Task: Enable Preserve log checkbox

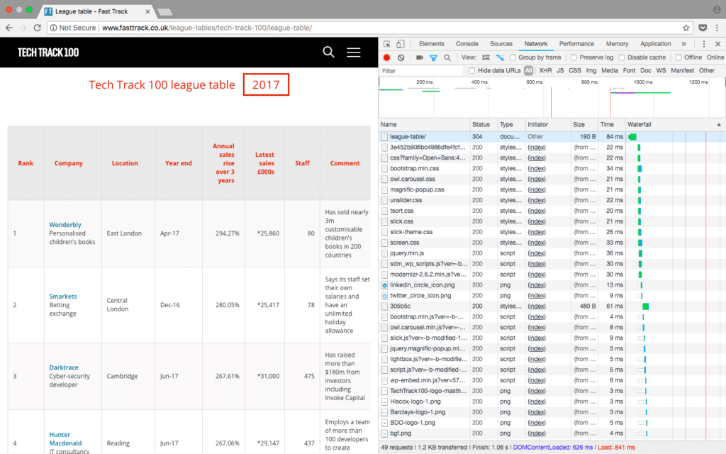Action: click(574, 57)
